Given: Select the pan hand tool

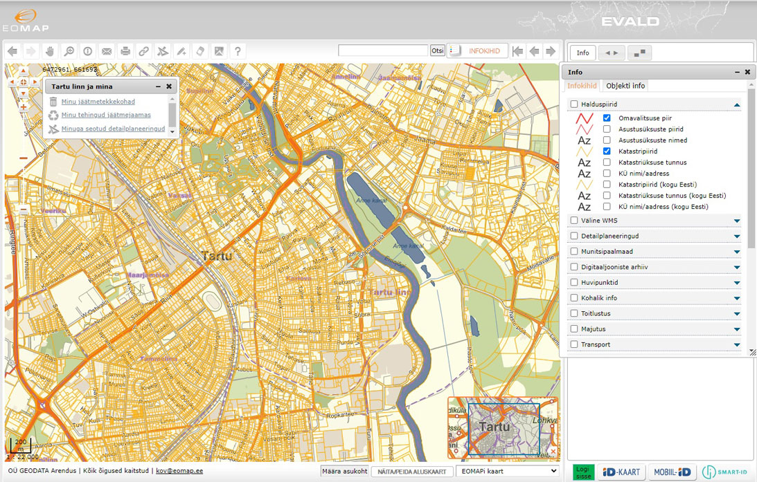Looking at the screenshot, I should [50, 51].
